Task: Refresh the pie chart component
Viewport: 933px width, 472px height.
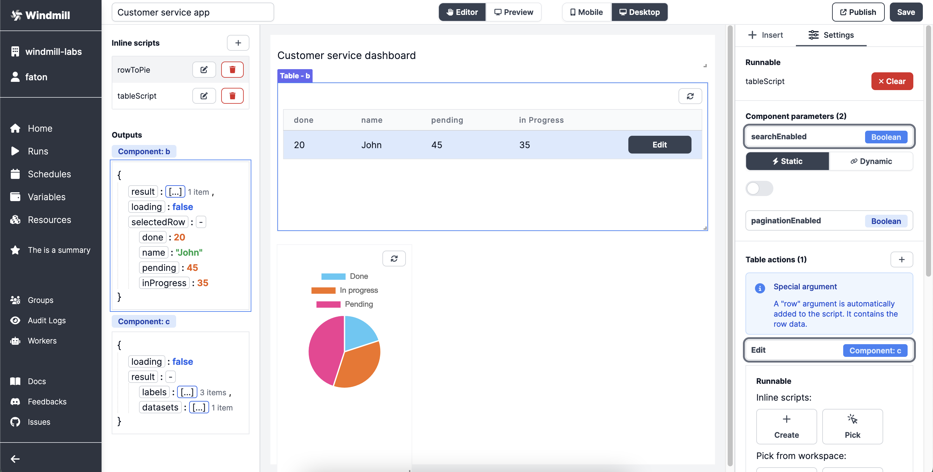Action: pos(394,259)
